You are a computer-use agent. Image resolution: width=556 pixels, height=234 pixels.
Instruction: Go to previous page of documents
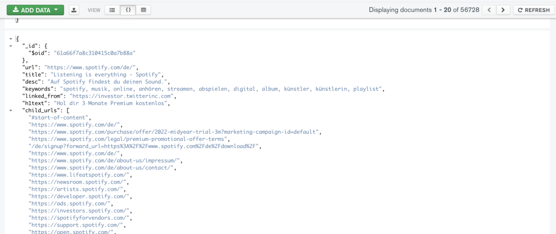coord(489,10)
